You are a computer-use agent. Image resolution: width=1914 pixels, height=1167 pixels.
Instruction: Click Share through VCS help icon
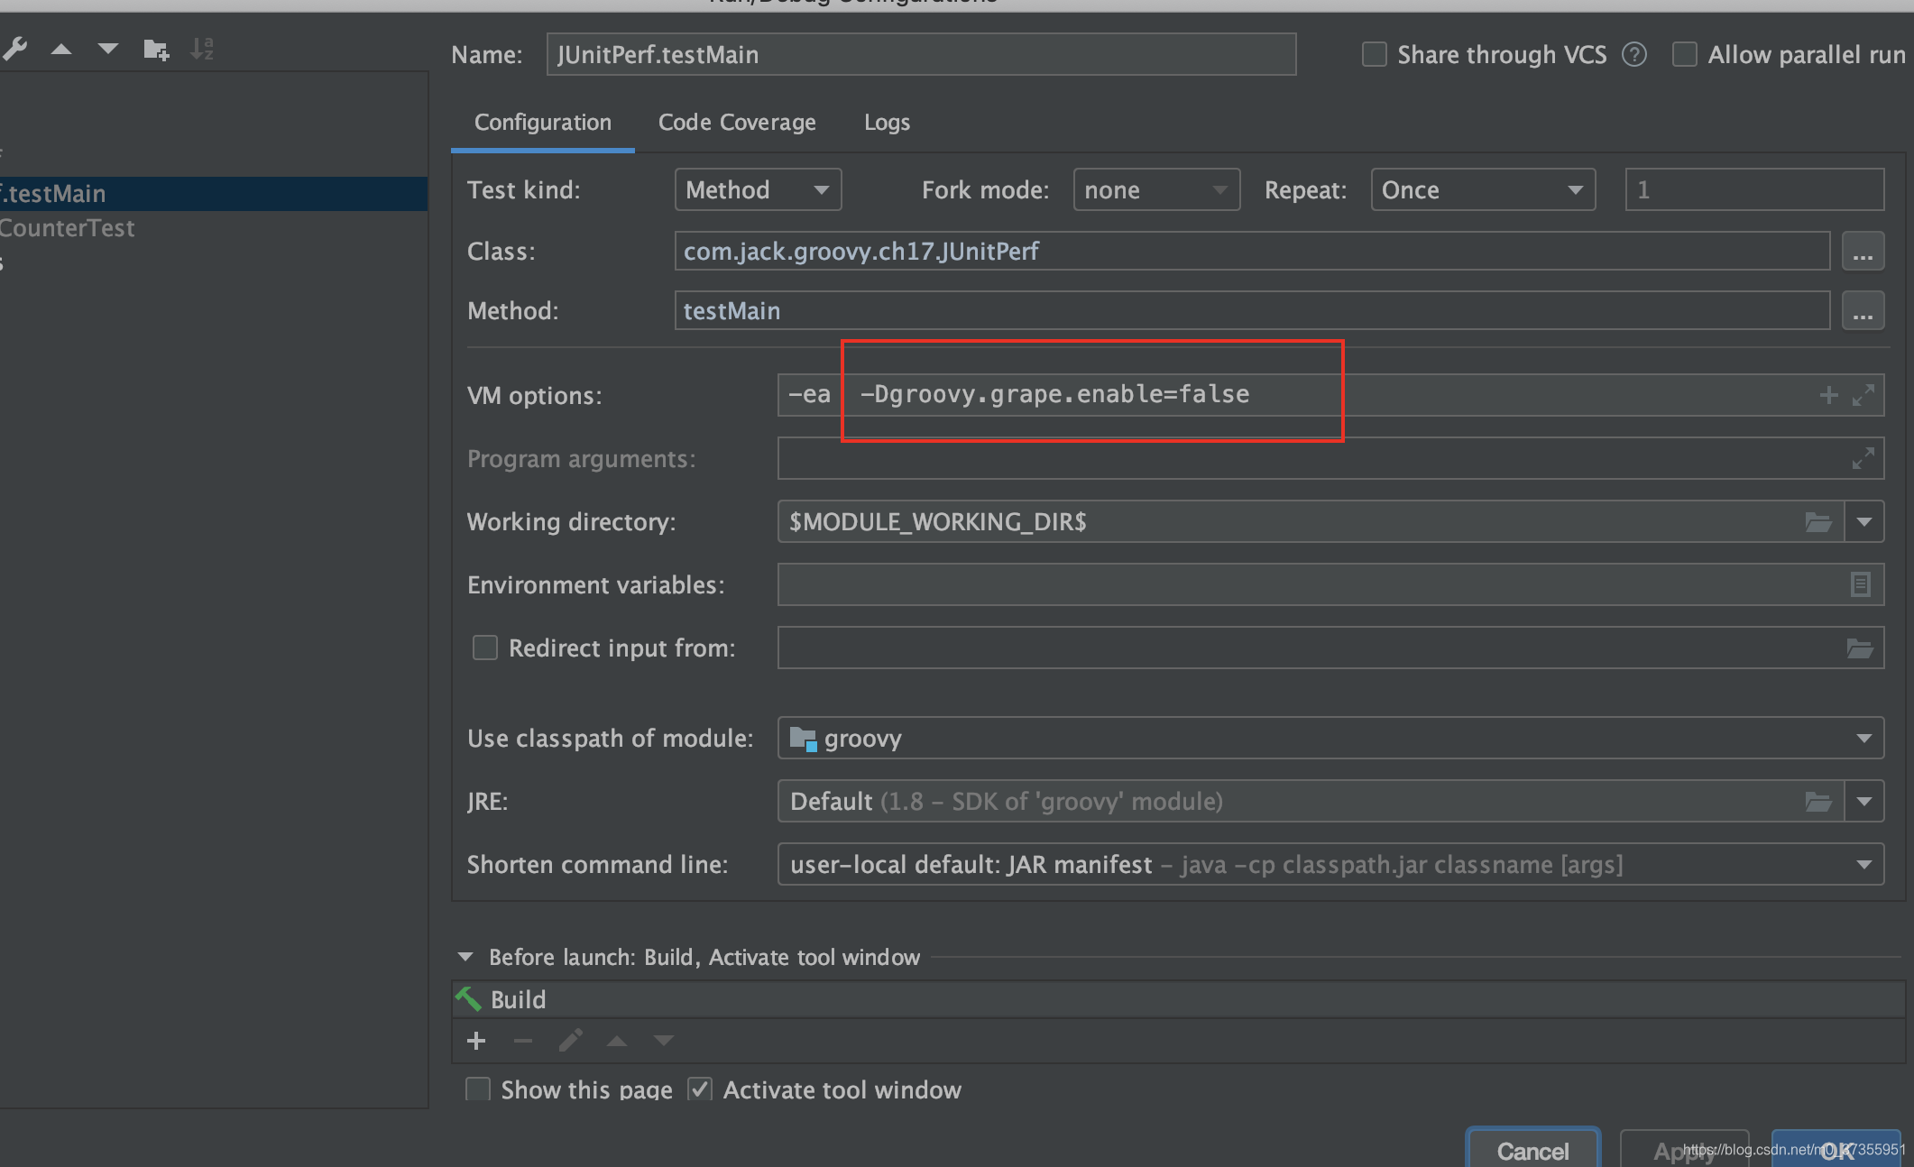pos(1633,55)
